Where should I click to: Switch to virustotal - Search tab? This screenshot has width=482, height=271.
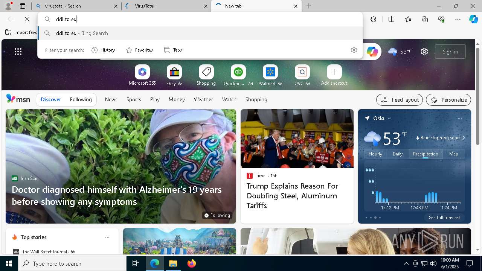pyautogui.click(x=77, y=6)
